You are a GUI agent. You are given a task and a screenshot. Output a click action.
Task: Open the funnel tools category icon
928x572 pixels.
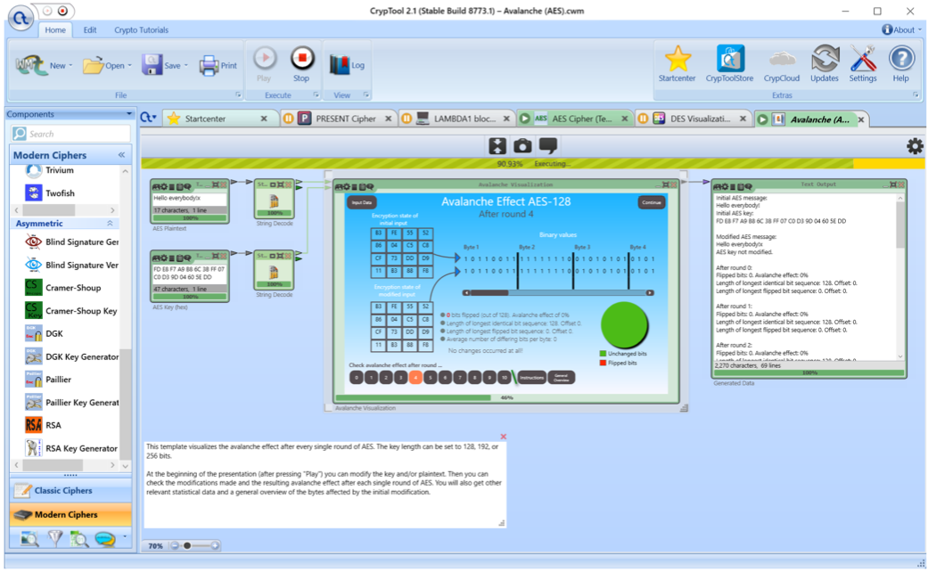[x=55, y=538]
